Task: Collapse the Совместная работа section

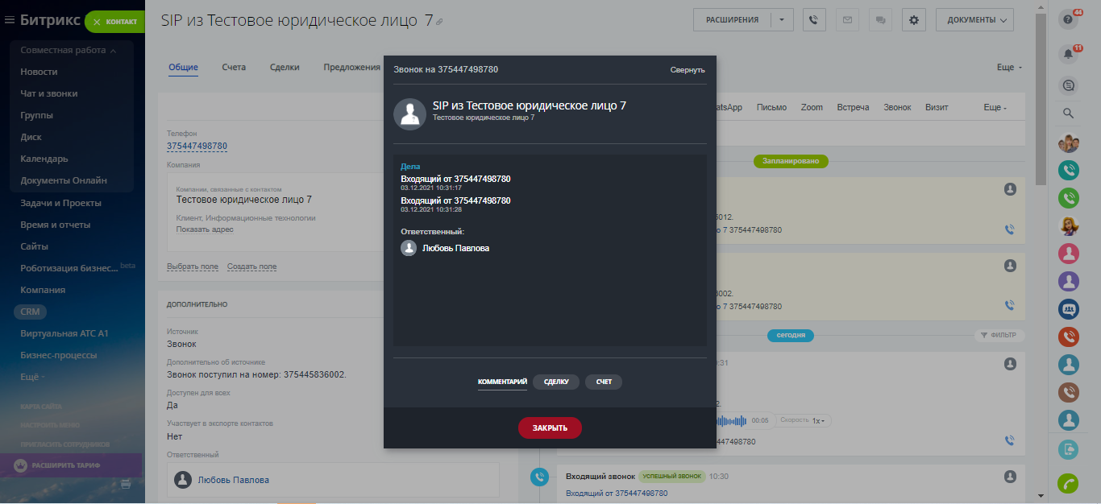Action: point(68,50)
